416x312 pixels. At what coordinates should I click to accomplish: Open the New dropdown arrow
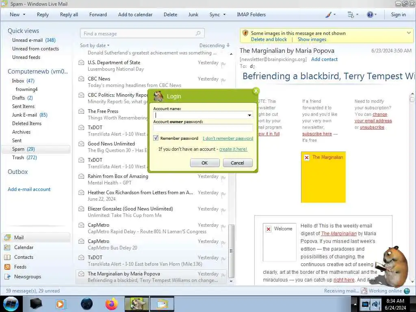[x=24, y=15]
